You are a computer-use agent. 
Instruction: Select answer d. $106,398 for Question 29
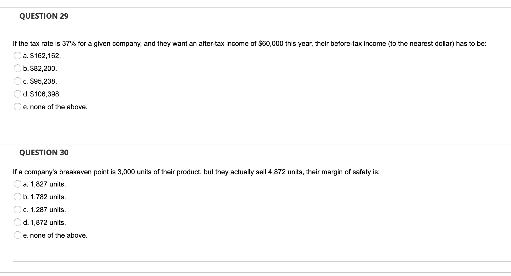[x=17, y=94]
